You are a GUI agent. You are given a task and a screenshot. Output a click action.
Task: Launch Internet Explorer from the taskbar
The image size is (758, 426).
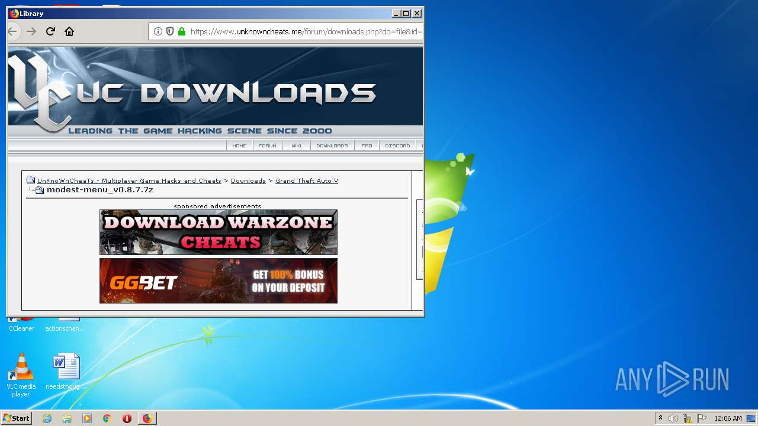click(x=47, y=418)
